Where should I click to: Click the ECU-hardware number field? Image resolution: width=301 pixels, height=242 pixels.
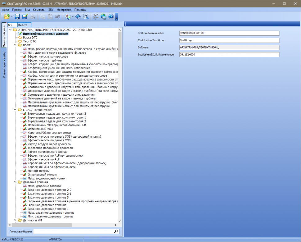tap(229, 33)
